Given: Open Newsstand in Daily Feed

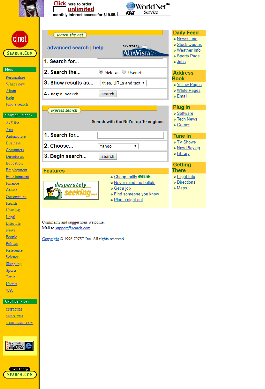Looking at the screenshot, I should [187, 39].
